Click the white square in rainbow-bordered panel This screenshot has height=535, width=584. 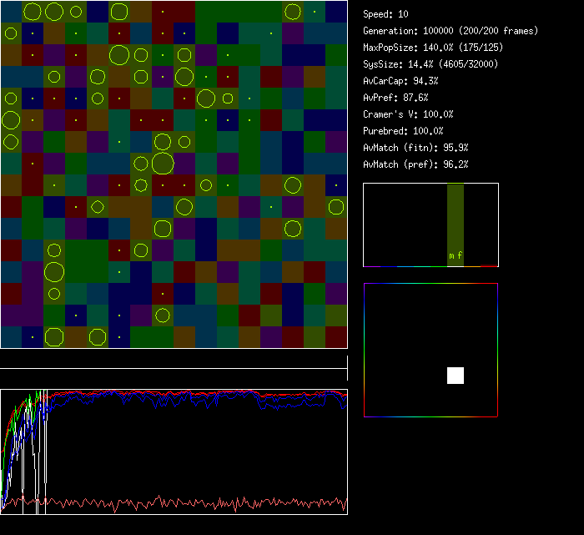pyautogui.click(x=456, y=376)
